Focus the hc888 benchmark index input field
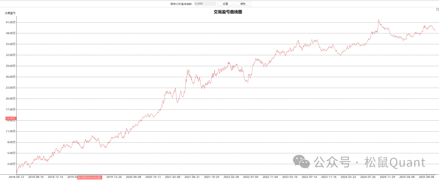This screenshot has height=180, width=439. 205,4
